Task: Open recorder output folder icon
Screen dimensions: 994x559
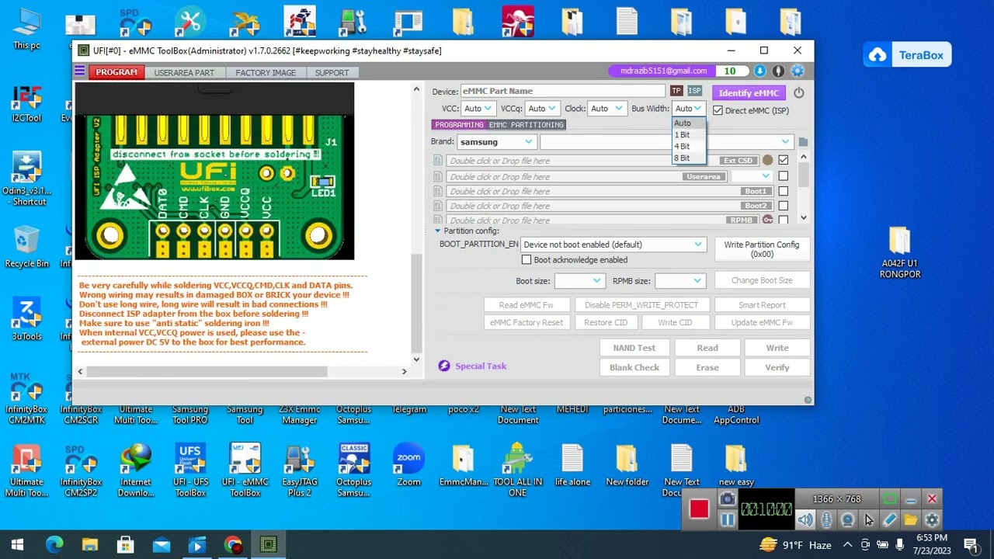Action: click(x=911, y=520)
